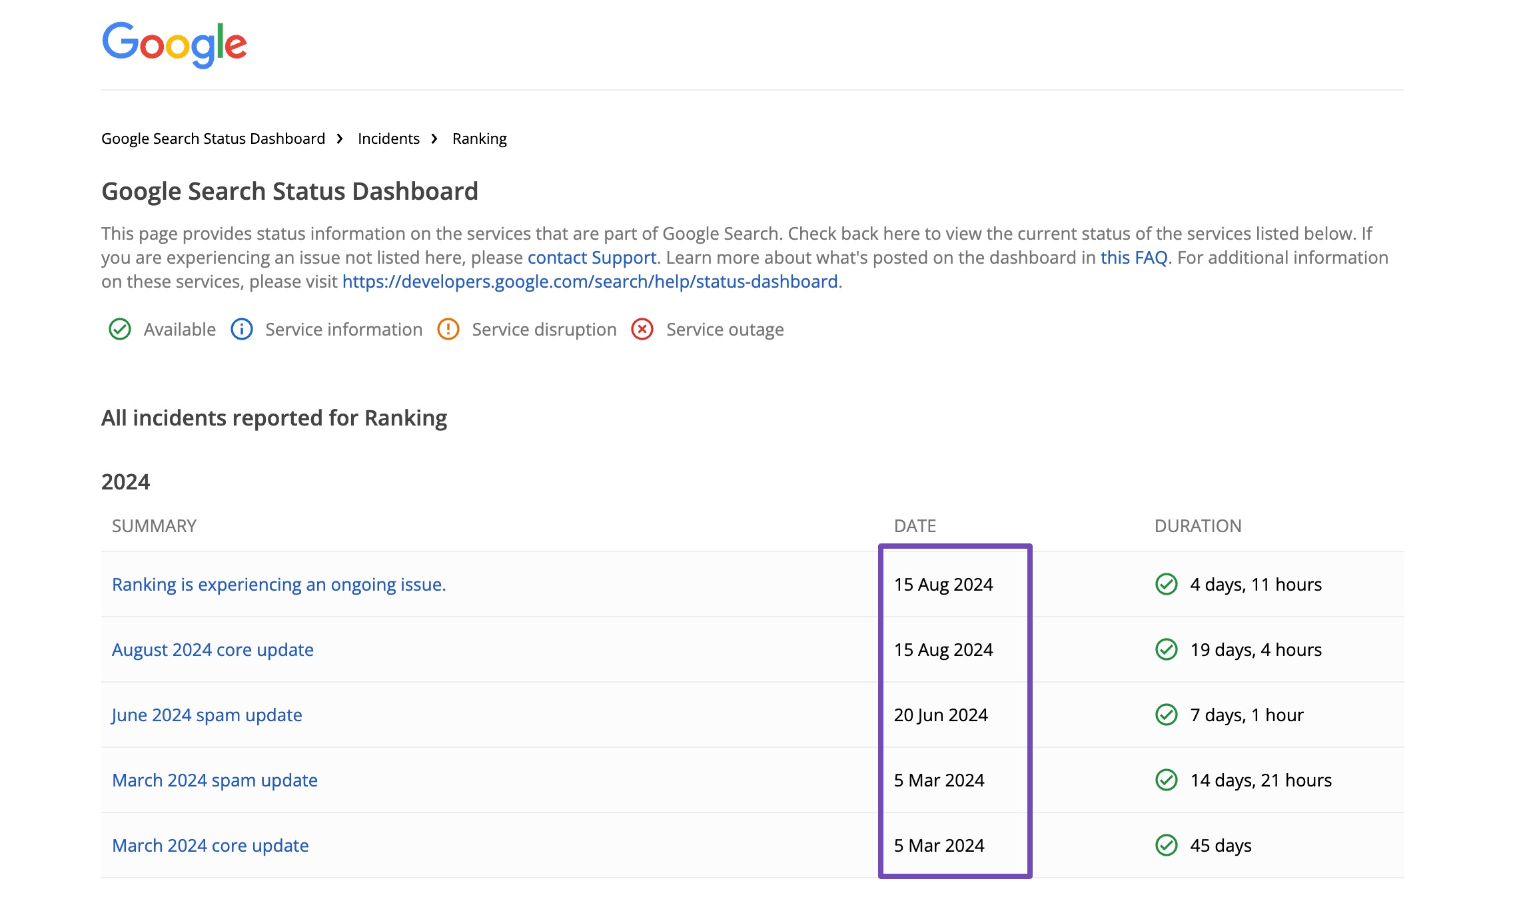Click the red Service outage icon
Viewport: 1539px width, 915px height.
pyautogui.click(x=642, y=329)
